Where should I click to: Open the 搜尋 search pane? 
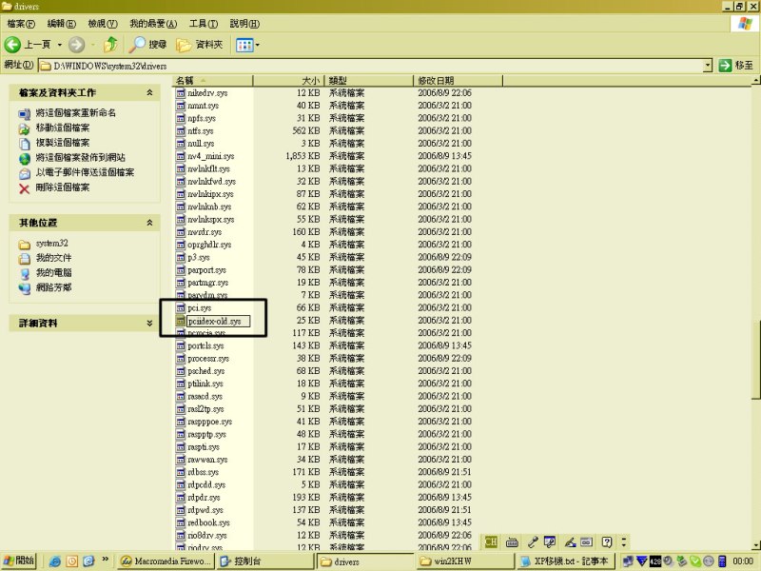pos(147,45)
